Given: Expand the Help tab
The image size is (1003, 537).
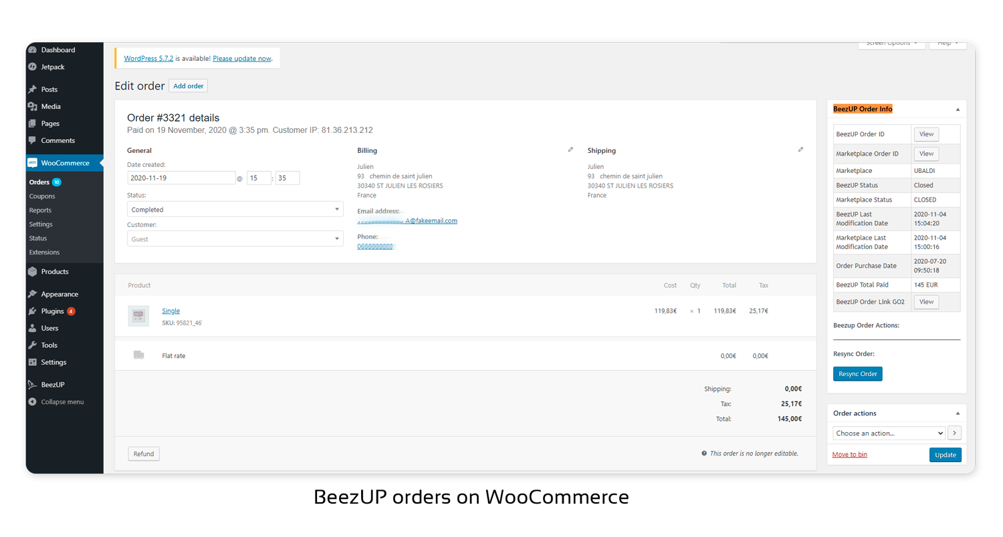Looking at the screenshot, I should 948,43.
